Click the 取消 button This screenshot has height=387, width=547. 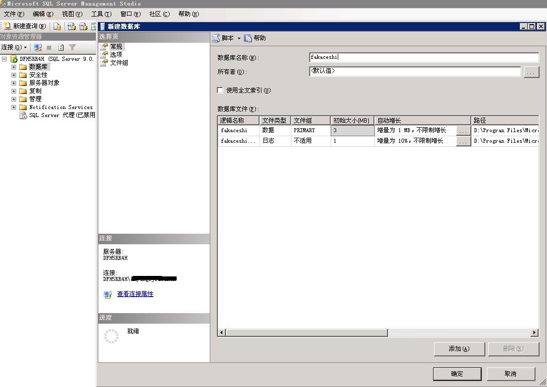coord(510,374)
